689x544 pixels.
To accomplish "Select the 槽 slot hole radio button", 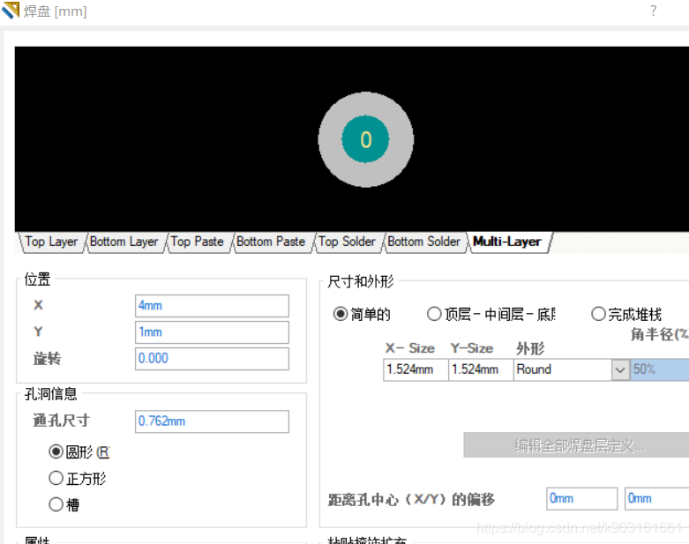I will (56, 504).
